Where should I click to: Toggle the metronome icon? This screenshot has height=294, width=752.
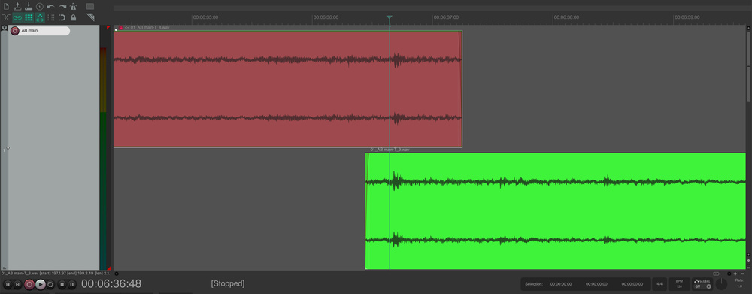[x=74, y=6]
